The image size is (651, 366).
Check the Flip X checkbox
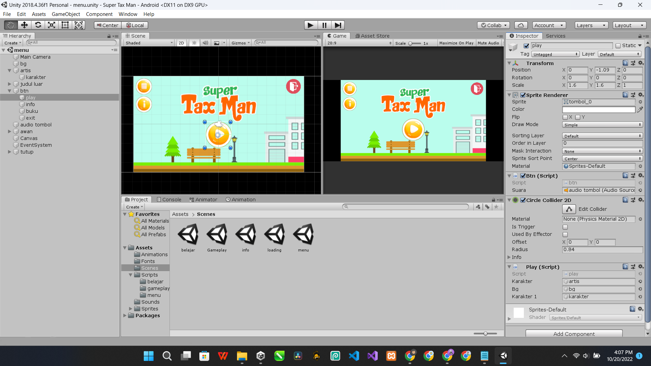[565, 117]
